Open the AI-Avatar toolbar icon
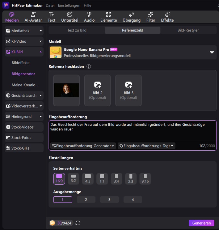219x230 pixels. (x=33, y=17)
